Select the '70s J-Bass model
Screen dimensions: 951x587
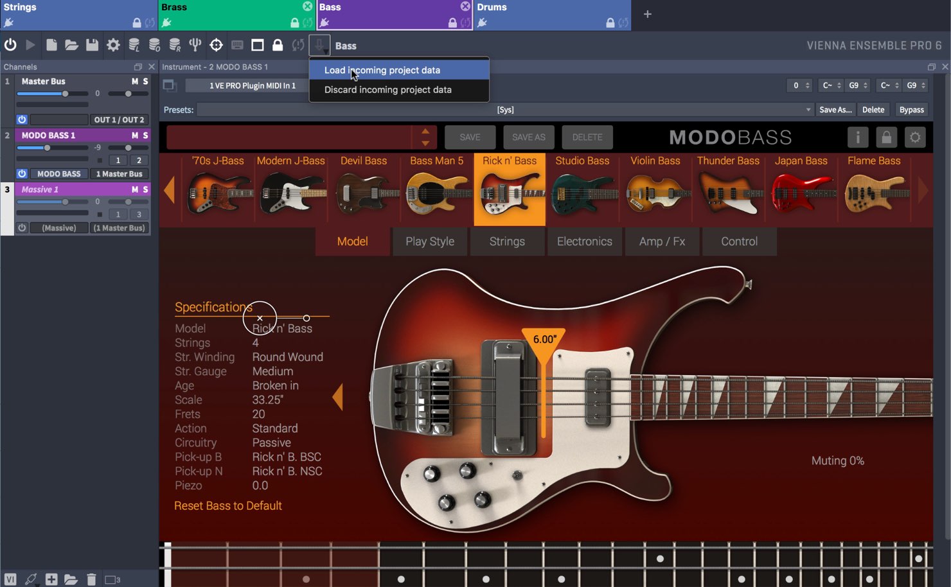[x=218, y=188]
